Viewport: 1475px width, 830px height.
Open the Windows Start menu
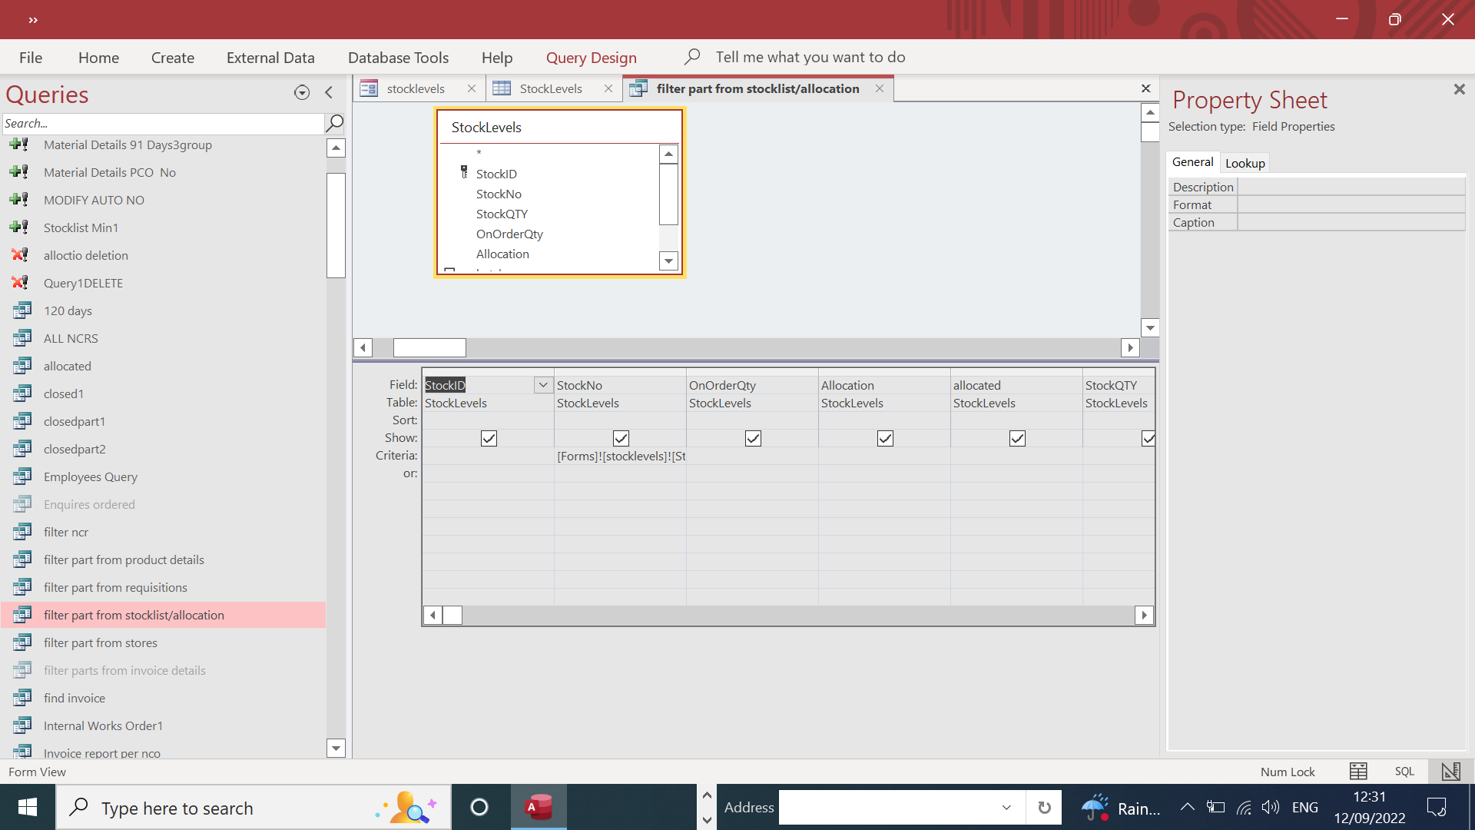click(x=28, y=807)
